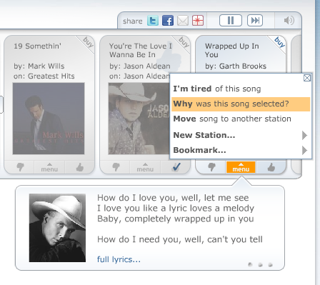This screenshot has width=320, height=285.
Task: Click lyric line 'I love you like a lyric loves a melody'
Action: [176, 209]
